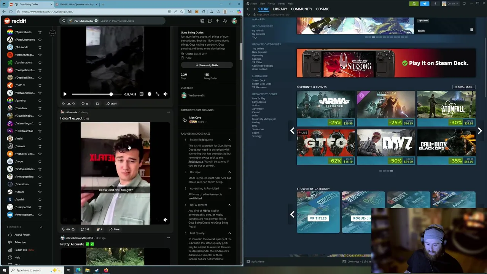The width and height of the screenshot is (487, 274).
Task: Favorite r/Steam with the star
Action: click(40, 192)
